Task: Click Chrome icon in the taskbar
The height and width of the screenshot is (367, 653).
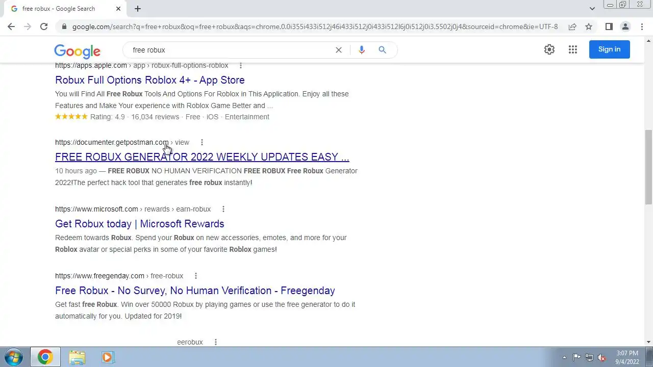Action: [45, 357]
